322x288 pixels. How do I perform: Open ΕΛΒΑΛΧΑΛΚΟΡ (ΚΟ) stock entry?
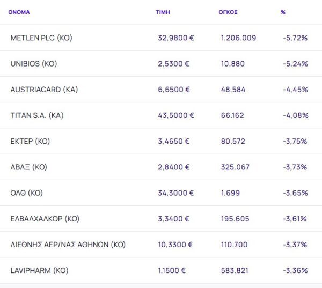45,218
